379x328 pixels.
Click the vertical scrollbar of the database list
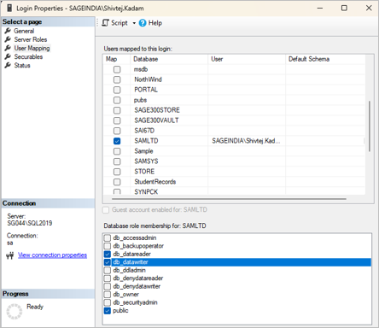tap(370, 126)
